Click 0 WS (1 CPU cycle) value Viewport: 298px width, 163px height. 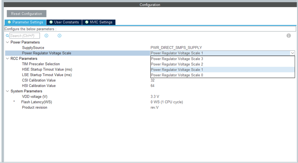167,102
